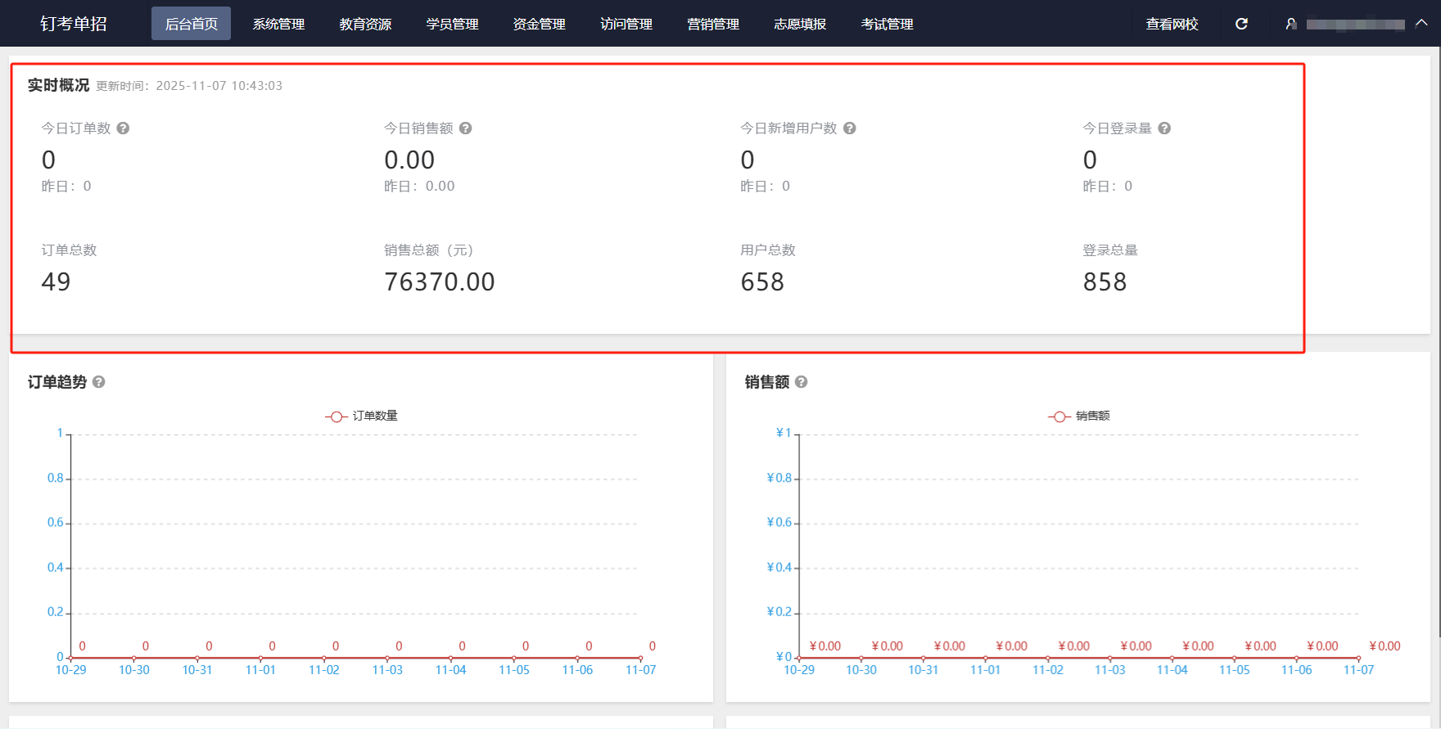Click help icon beside 今日订单数
Viewport: 1441px width, 729px height.
point(123,128)
